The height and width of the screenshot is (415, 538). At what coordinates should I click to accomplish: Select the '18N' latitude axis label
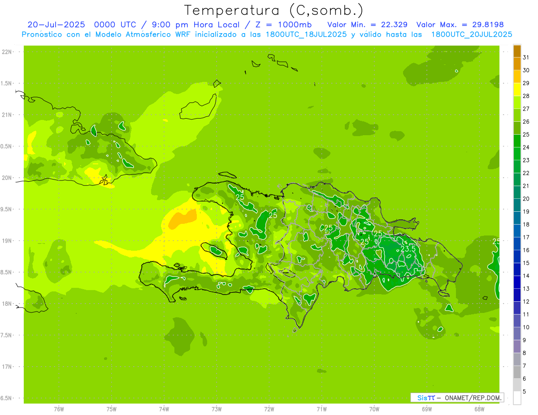[x=7, y=304]
